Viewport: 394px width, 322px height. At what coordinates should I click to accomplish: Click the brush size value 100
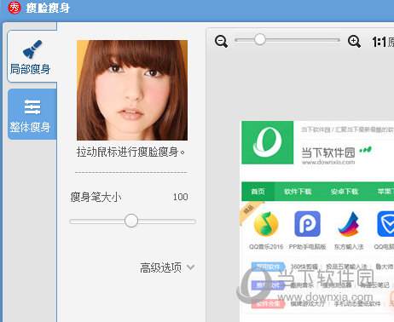(181, 197)
